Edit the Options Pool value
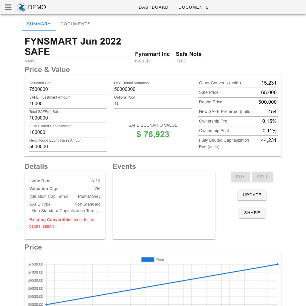This screenshot has width=306, height=306. point(153,103)
